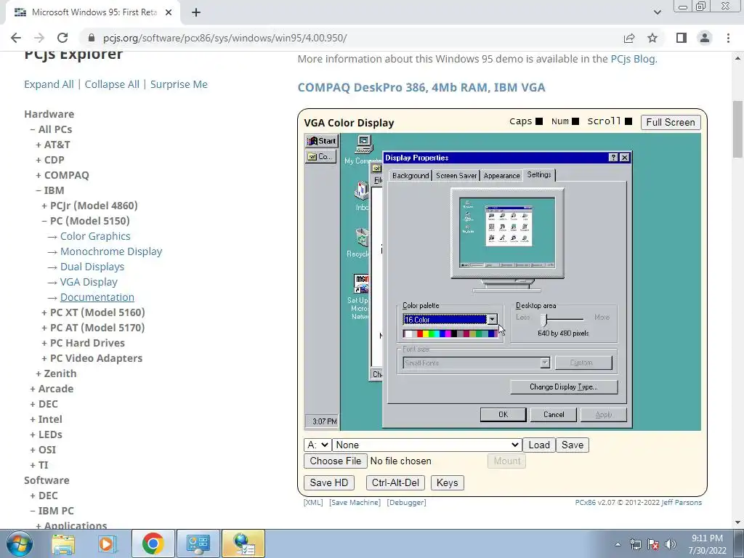Screen dimensions: 744x558
Task: Click Cancel in Display Properties
Action: click(553, 415)
